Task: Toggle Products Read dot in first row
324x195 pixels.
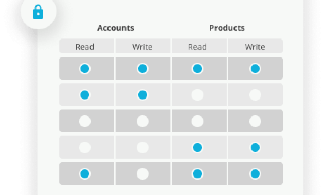Action: 197,68
